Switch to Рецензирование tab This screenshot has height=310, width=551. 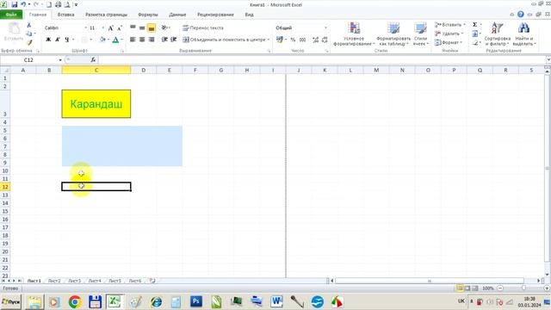[x=215, y=15]
